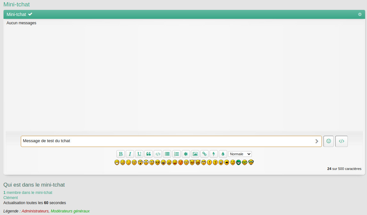The height and width of the screenshot is (215, 367).
Task: Open the Normale font size dropdown
Action: (240, 154)
